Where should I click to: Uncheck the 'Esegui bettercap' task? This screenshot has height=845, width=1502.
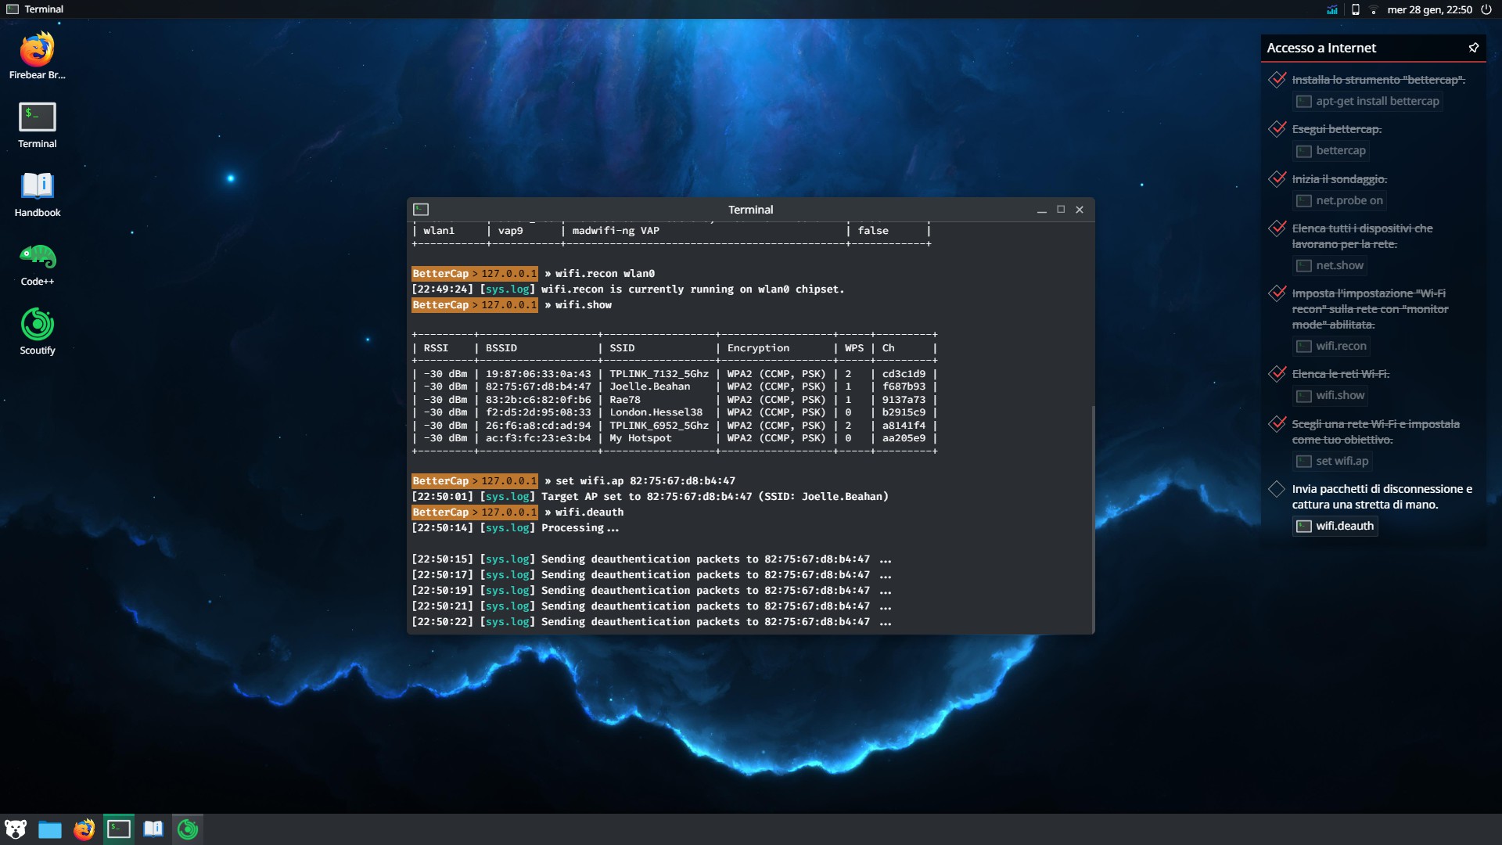click(x=1277, y=129)
